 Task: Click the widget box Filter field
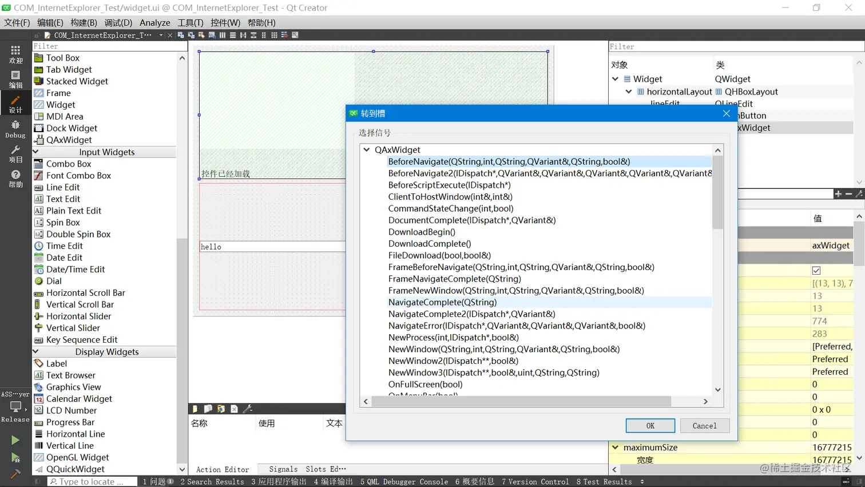[109, 46]
